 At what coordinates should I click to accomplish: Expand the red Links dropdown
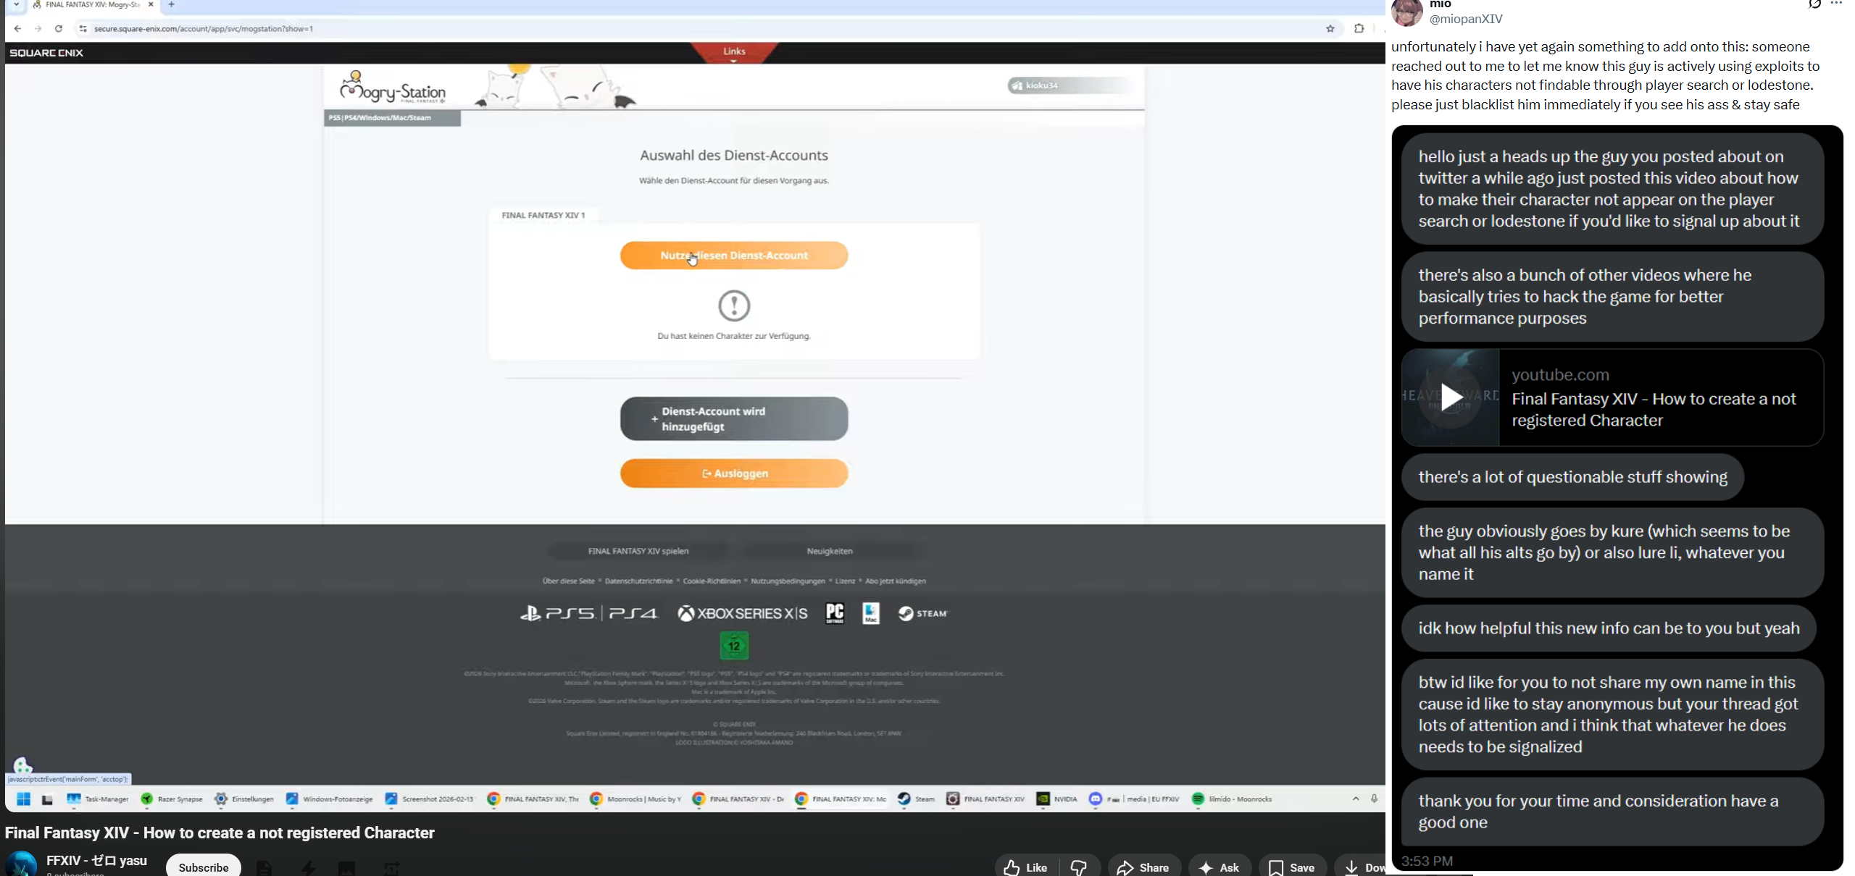click(733, 53)
